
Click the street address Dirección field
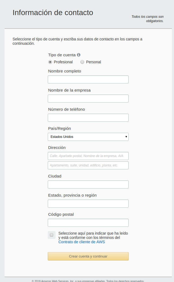(x=88, y=156)
